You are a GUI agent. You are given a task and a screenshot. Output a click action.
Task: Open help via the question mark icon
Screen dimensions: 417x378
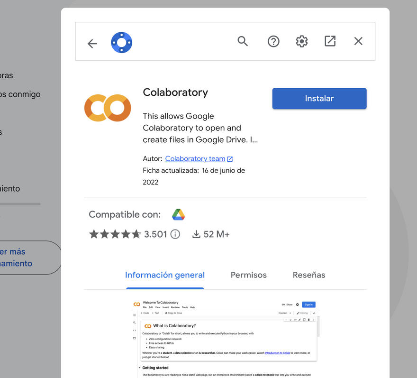273,42
